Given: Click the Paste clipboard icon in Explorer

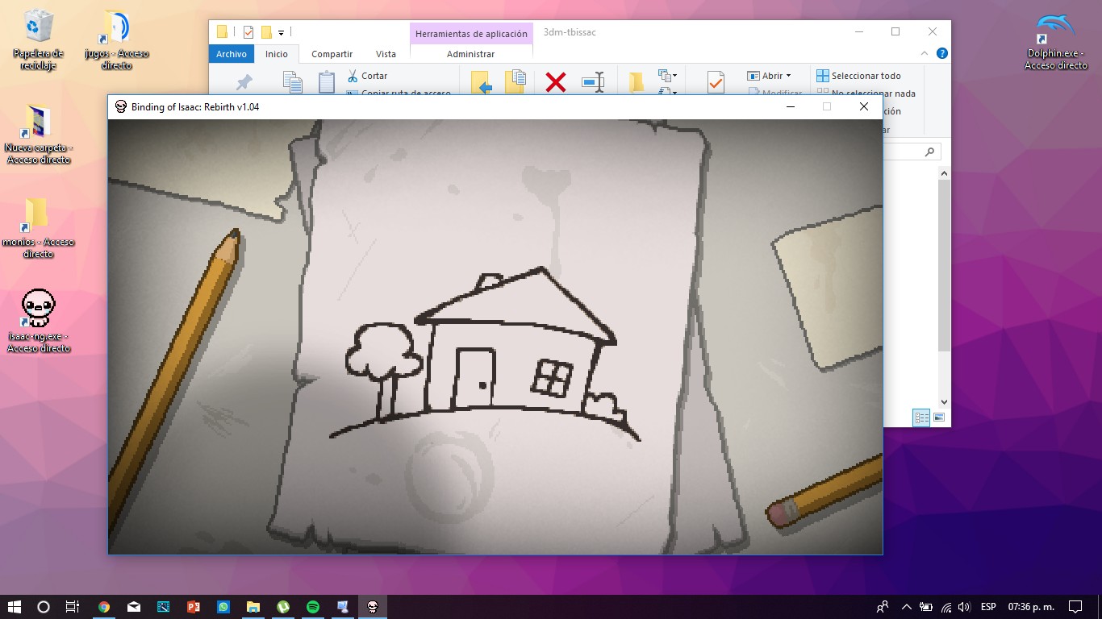Looking at the screenshot, I should point(327,81).
